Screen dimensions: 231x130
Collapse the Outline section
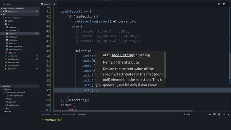click(1, 86)
